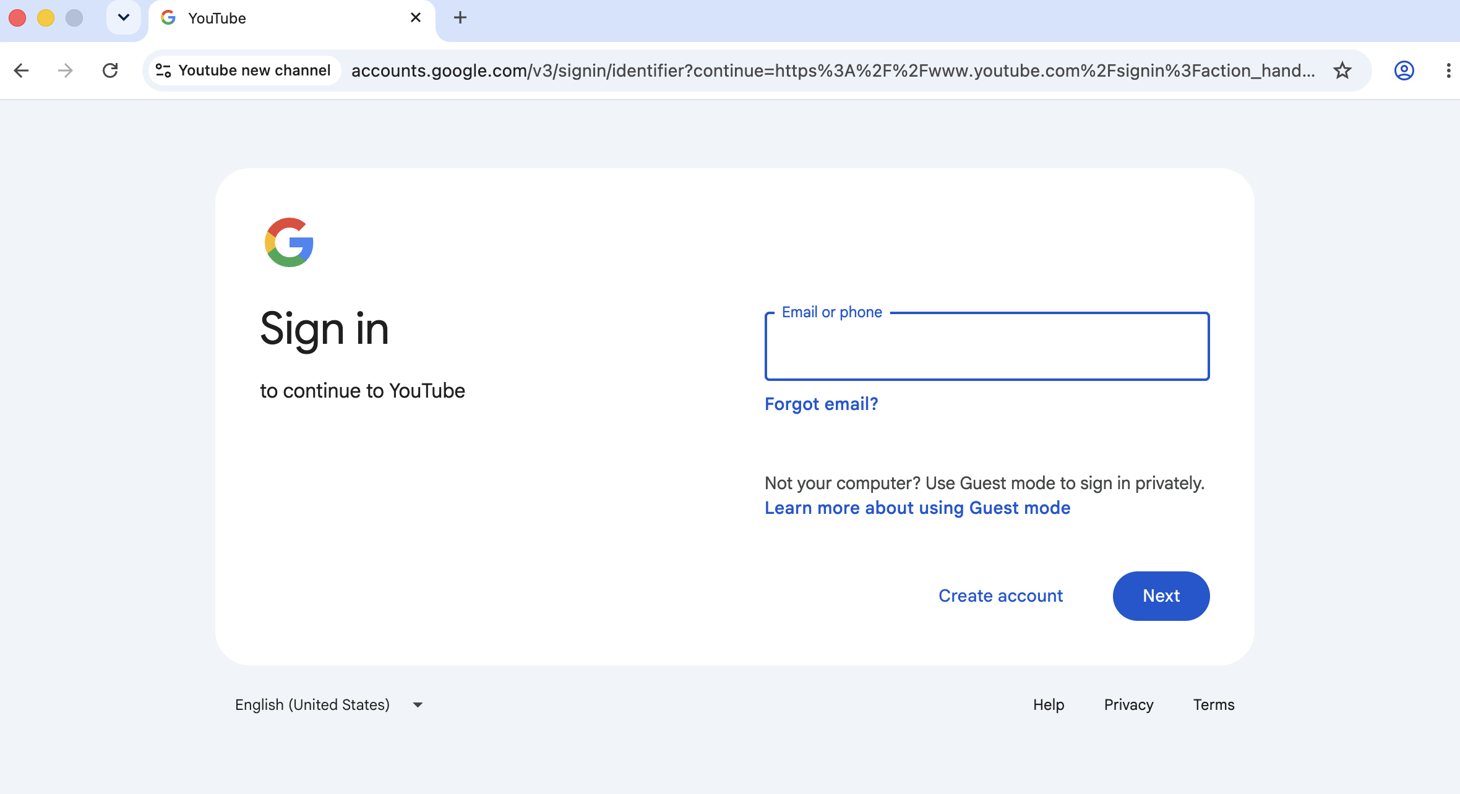Viewport: 1460px width, 794px height.
Task: Click the Forgot email? link
Action: coord(821,404)
